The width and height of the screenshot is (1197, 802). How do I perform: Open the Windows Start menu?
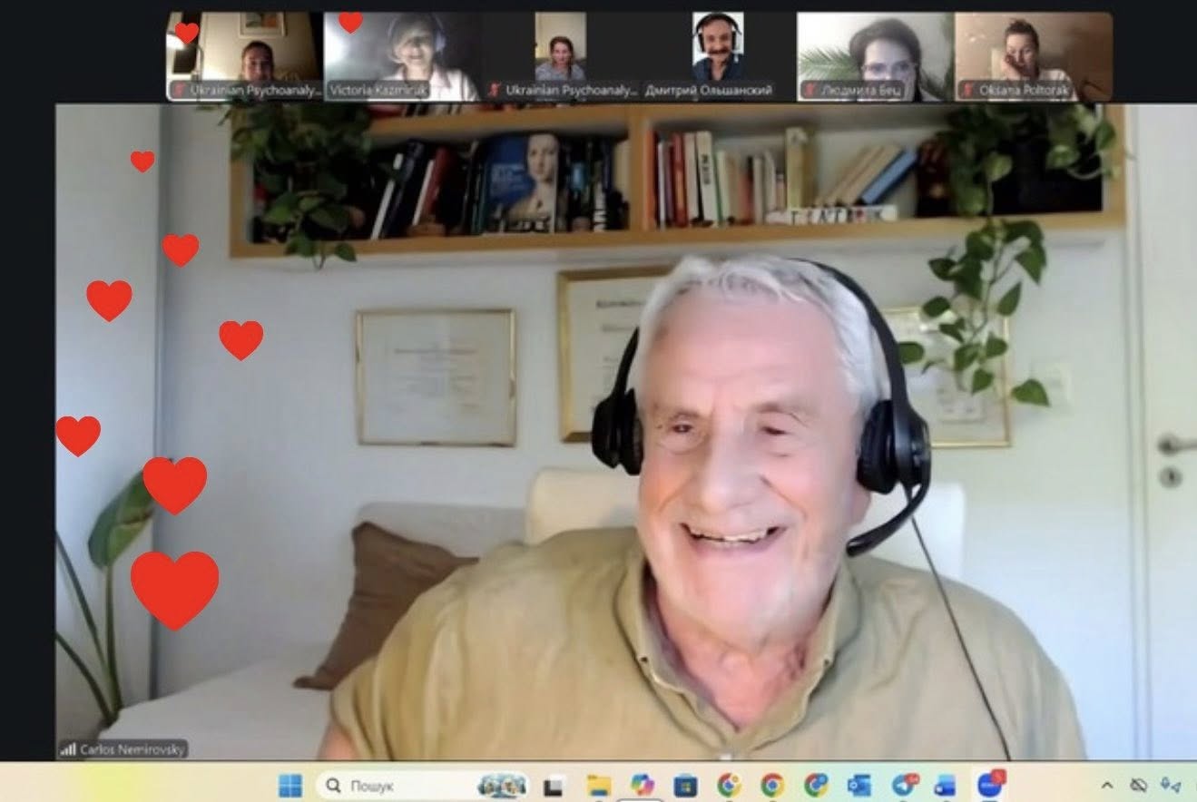tap(289, 785)
